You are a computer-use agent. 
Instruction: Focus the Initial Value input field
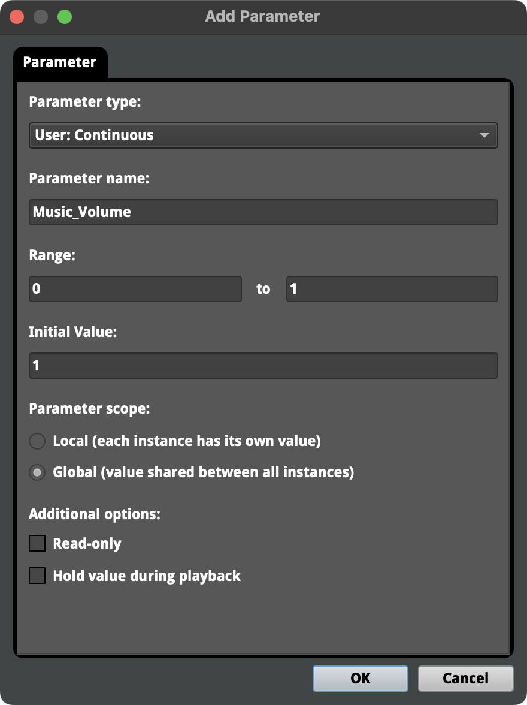(x=263, y=366)
